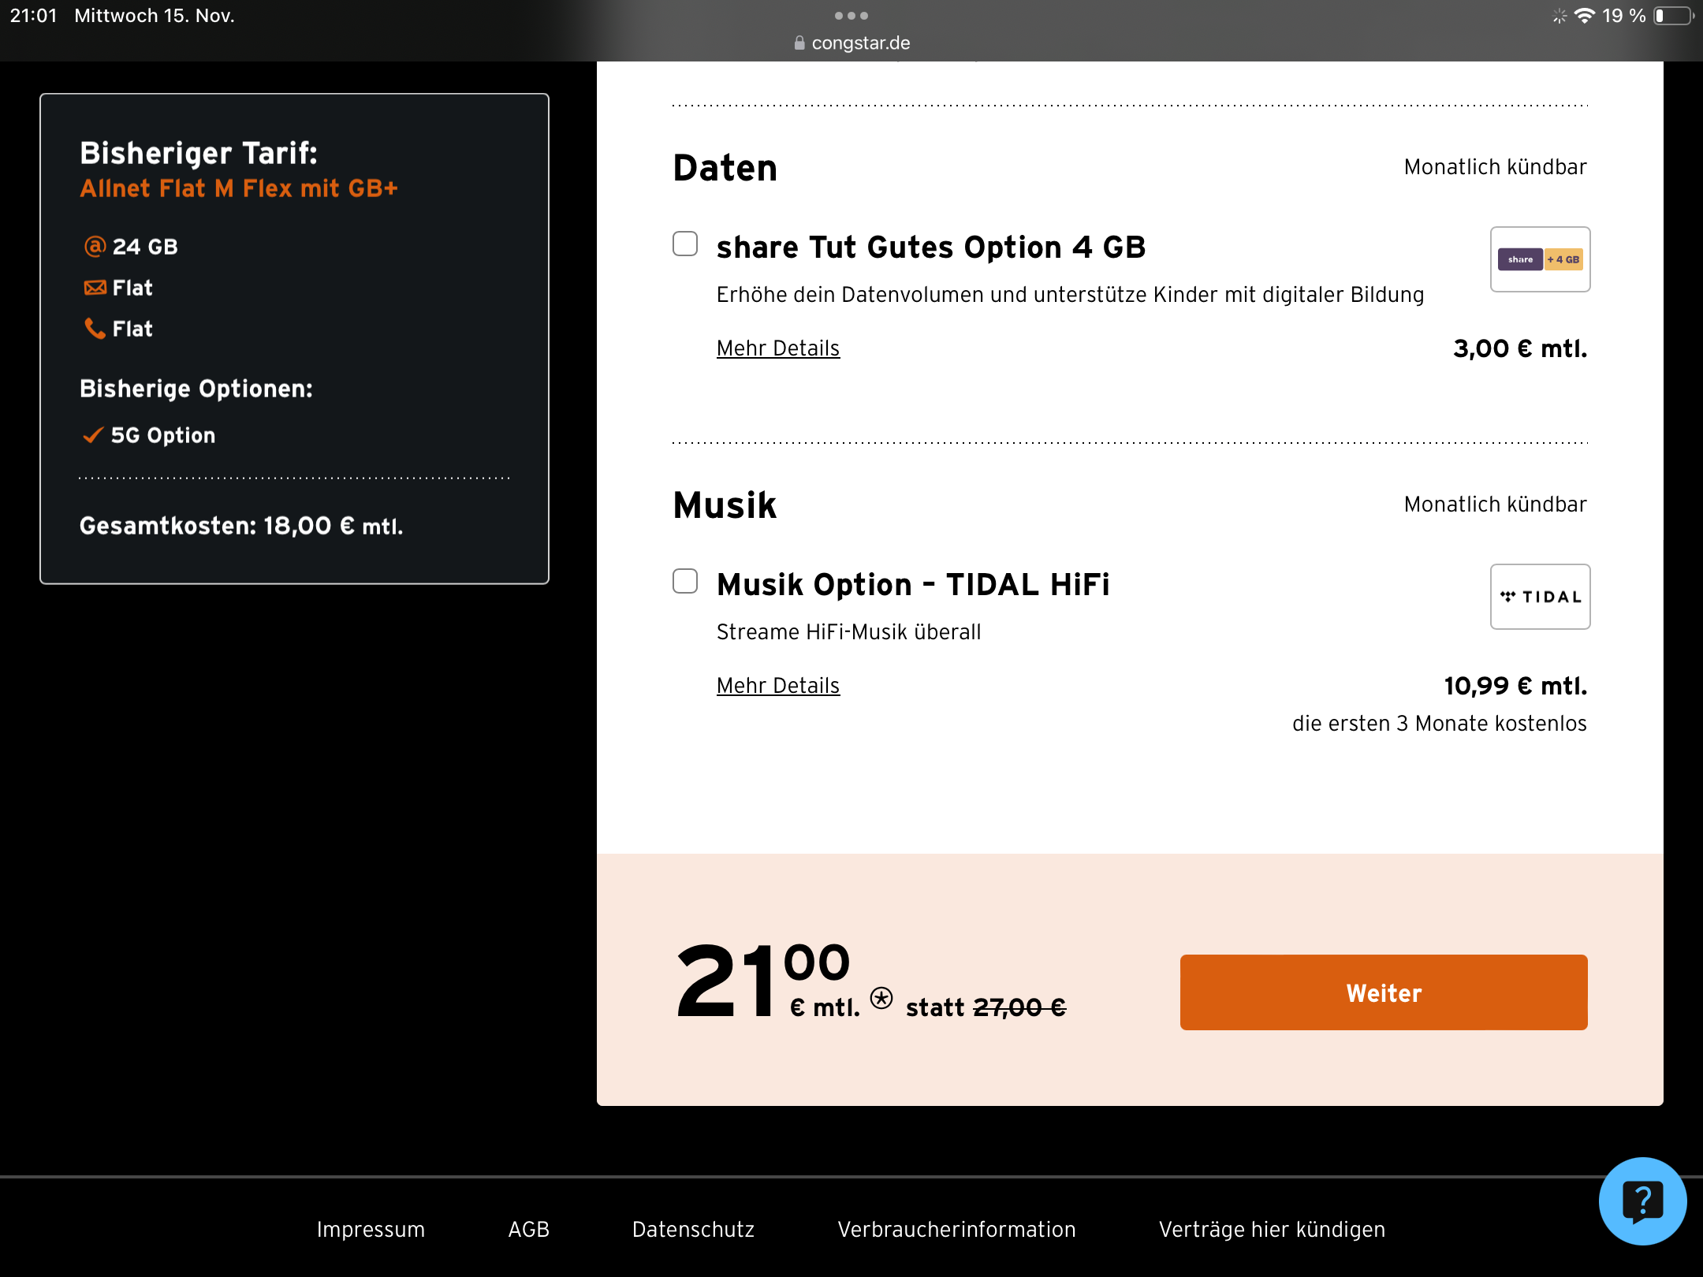Click the share +4 GB badge
Viewport: 1703px width, 1277px height.
(x=1540, y=259)
